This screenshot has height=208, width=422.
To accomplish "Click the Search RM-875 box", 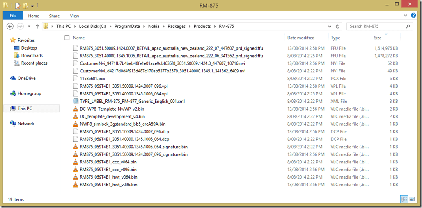I will click(x=378, y=26).
